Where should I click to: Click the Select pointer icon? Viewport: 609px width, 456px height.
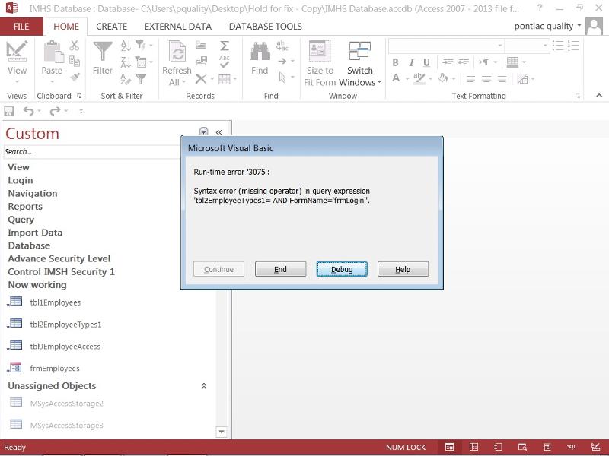pos(282,78)
